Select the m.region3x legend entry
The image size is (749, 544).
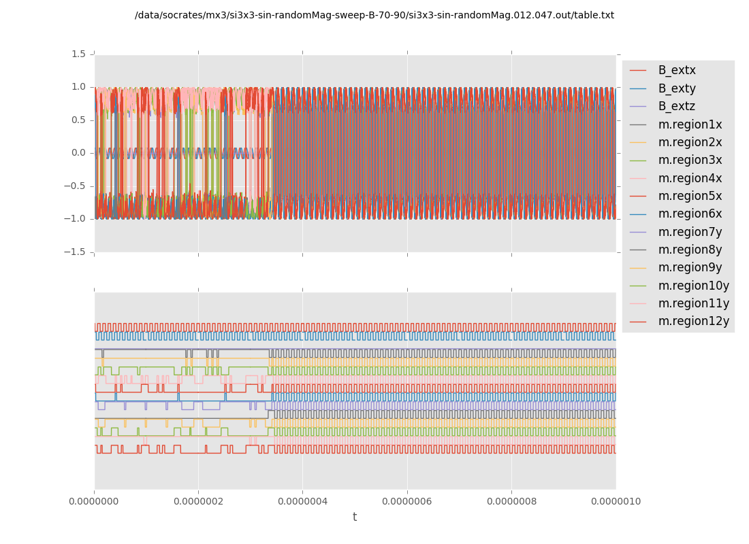click(690, 160)
